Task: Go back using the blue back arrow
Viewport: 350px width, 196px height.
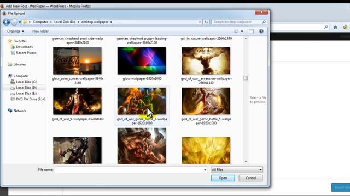Action: [x=6, y=22]
